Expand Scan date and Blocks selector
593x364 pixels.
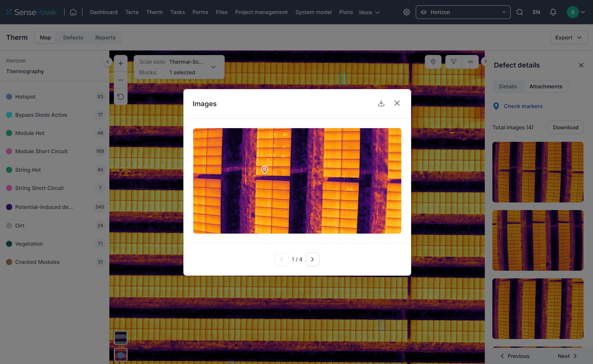179,67
